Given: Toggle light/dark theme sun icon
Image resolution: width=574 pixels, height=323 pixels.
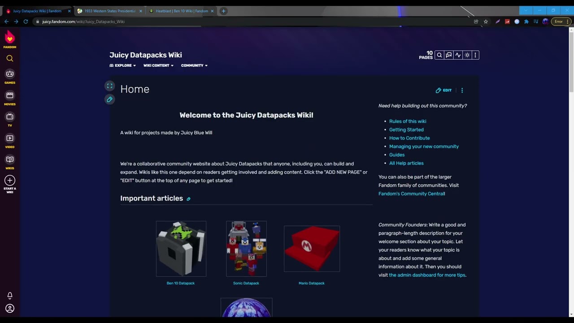Looking at the screenshot, I should pos(467,55).
